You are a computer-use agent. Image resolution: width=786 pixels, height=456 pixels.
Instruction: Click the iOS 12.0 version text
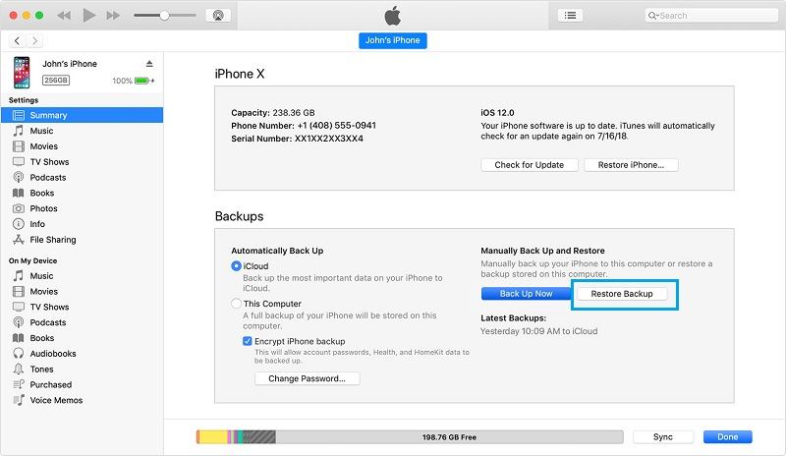tap(497, 112)
